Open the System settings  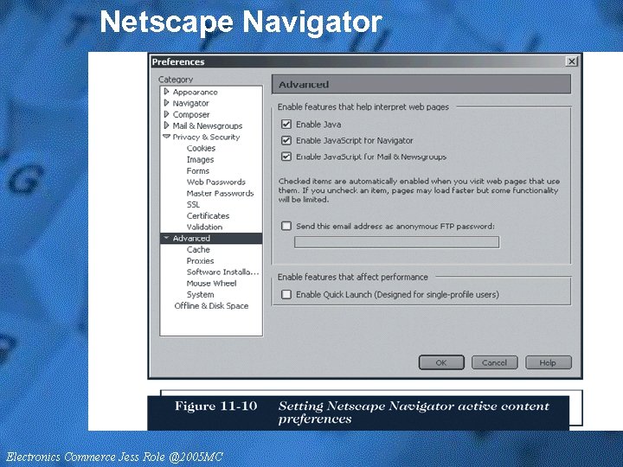(200, 295)
